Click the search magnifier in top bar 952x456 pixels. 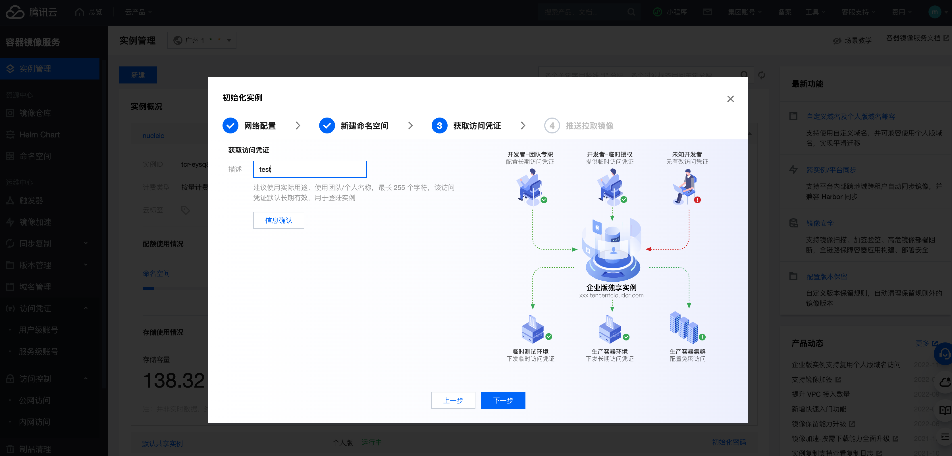(x=631, y=12)
